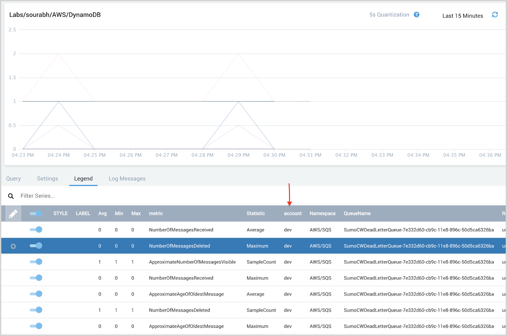
Task: Open the Log Messages tab
Action: (127, 179)
